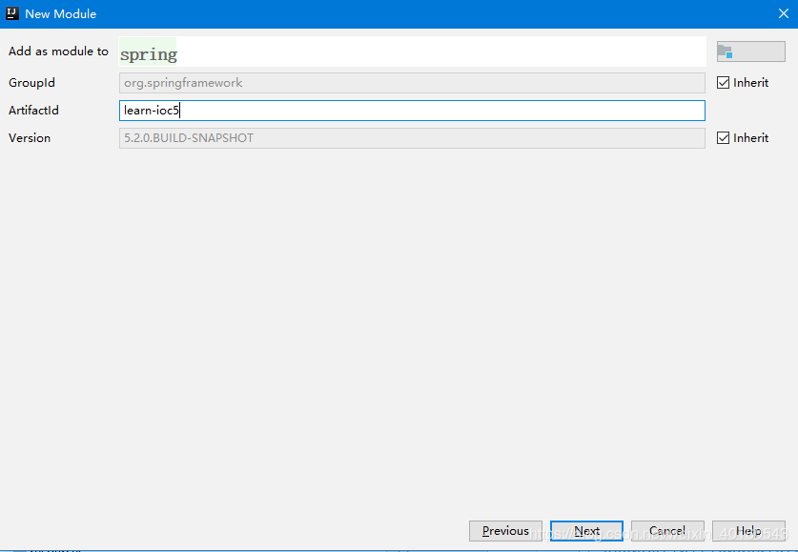The width and height of the screenshot is (798, 552).
Task: Click the 'Add as module to' label
Action: [58, 51]
